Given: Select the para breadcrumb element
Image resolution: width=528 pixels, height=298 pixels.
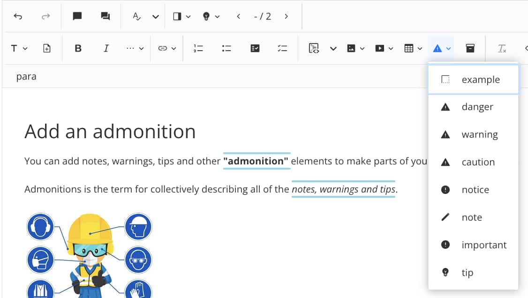Looking at the screenshot, I should [26, 76].
